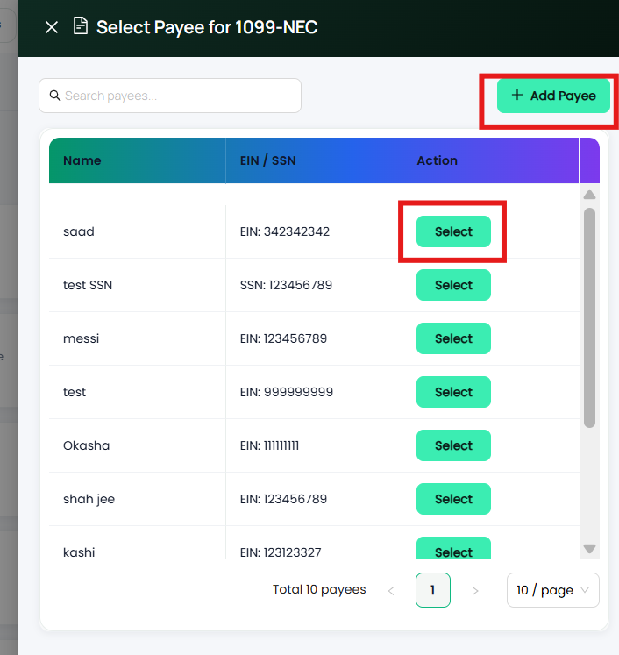This screenshot has height=655, width=619.
Task: Click the name messi
Action: [x=81, y=338]
